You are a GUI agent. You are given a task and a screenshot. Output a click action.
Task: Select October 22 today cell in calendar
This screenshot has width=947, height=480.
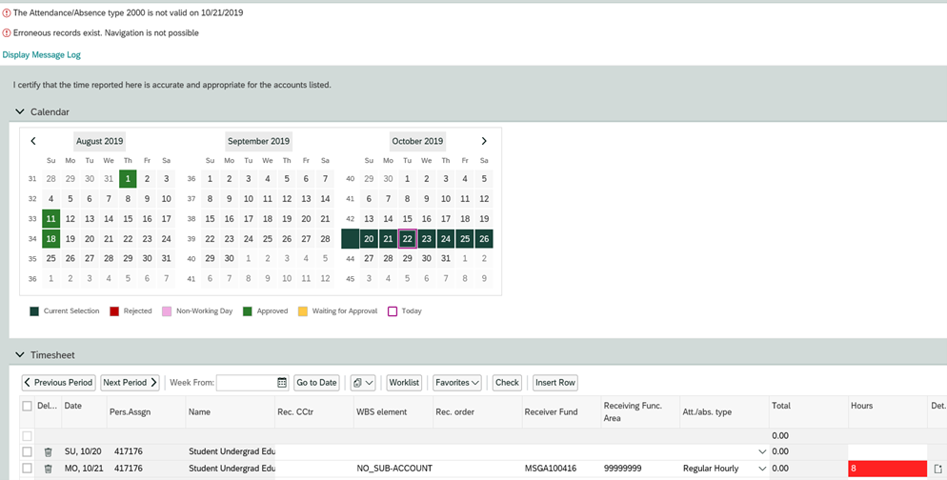pos(407,239)
